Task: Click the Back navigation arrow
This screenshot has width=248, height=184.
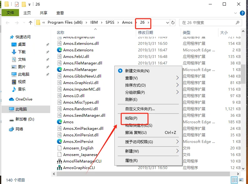Action: pyautogui.click(x=7, y=23)
